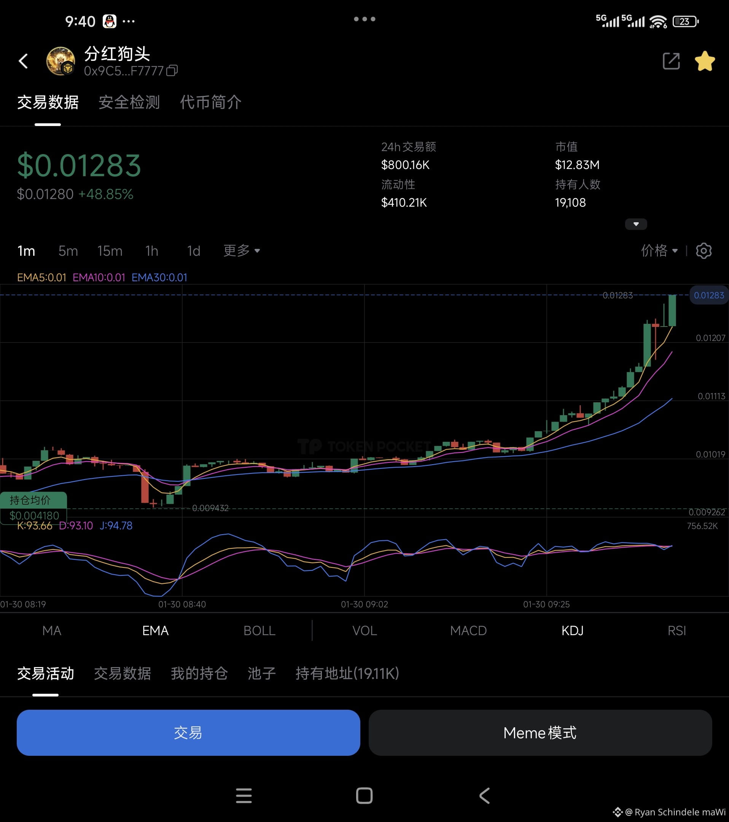Switch to the 安全检测 tab

click(x=129, y=102)
